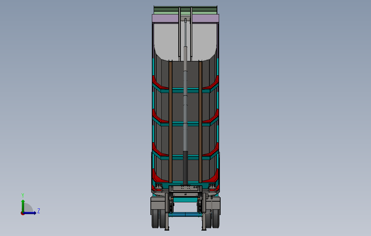Image resolution: width=371 pixels, height=236 pixels.
Task: Select the right landing leg
Action: click(204, 212)
